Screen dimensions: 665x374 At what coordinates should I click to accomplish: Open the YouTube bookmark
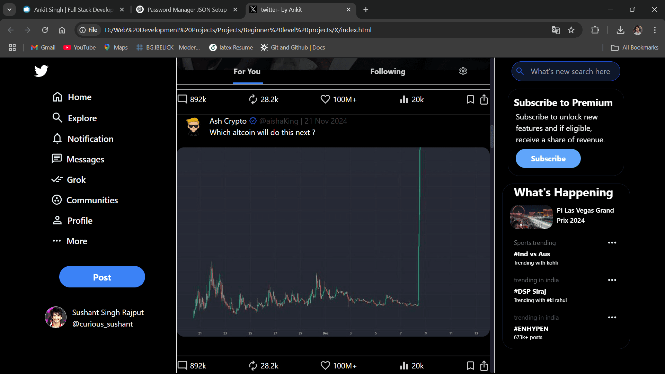80,47
